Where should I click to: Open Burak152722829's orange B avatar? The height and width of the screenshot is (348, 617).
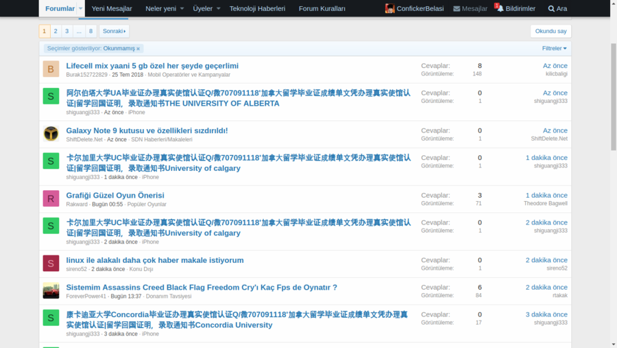tap(51, 69)
